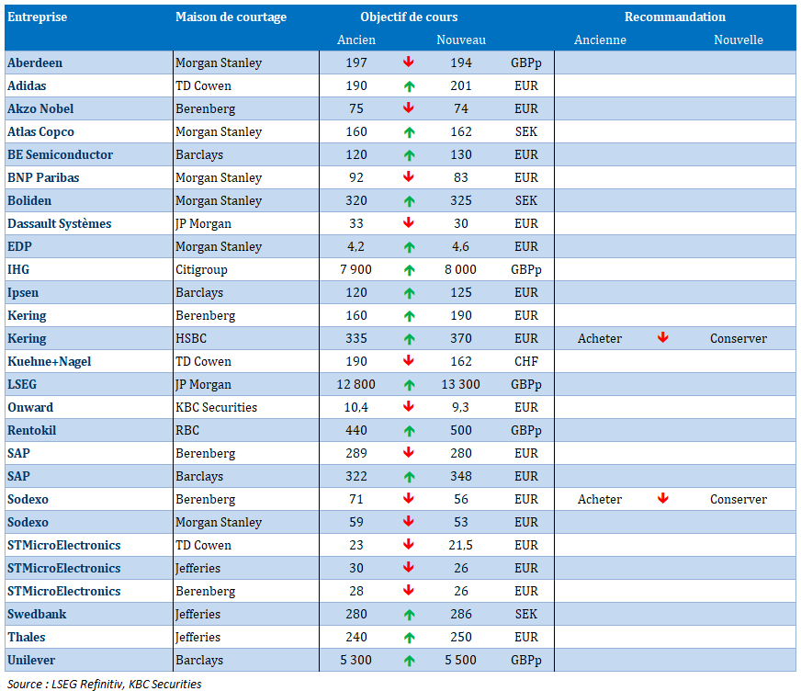Screen dimensions: 801x691
Task: Open the Dassault Systèmes company name
Action: tap(58, 223)
